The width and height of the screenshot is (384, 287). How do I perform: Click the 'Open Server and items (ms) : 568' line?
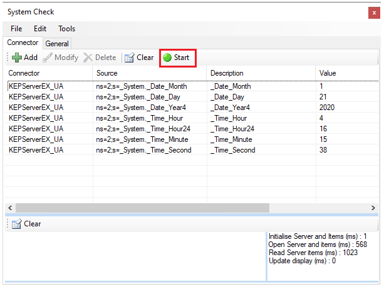click(318, 244)
